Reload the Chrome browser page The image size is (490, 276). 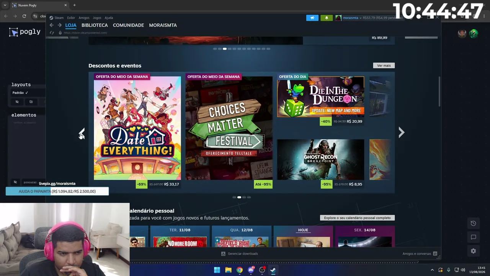tap(24, 16)
